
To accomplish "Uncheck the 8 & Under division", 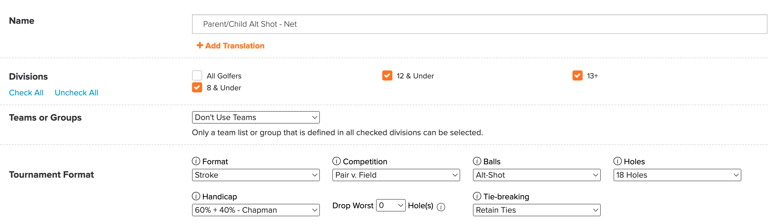I will tap(197, 87).
